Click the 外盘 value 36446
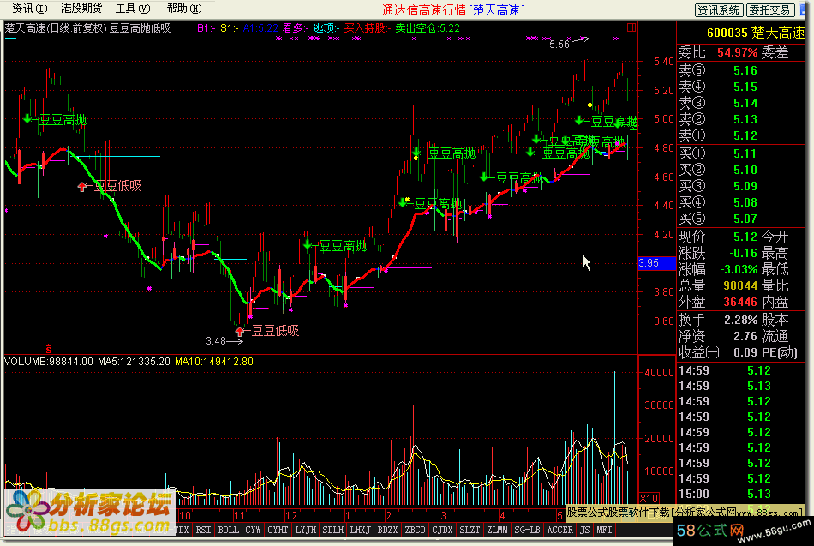 click(740, 302)
